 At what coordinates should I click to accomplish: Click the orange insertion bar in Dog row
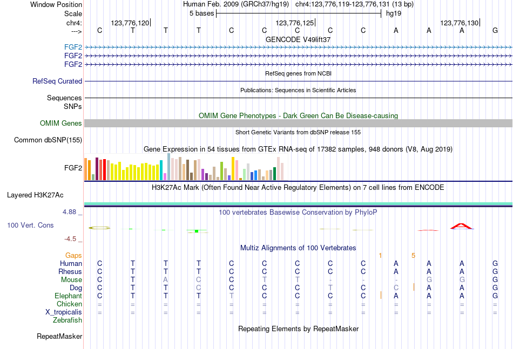coord(414,288)
